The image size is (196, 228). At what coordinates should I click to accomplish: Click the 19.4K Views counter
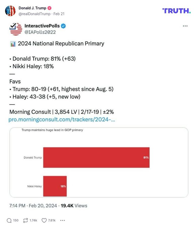[x=73, y=206]
